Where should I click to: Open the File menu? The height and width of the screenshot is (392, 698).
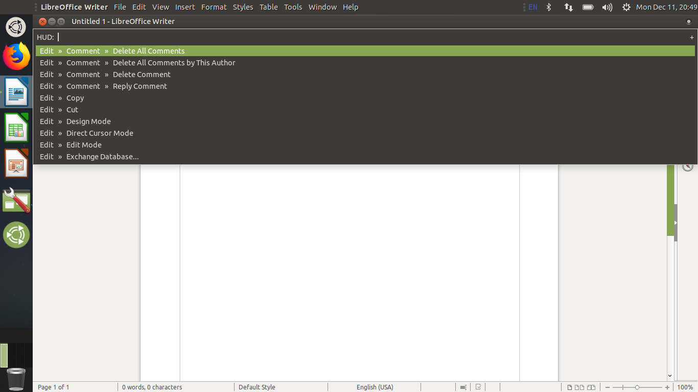coord(120,7)
